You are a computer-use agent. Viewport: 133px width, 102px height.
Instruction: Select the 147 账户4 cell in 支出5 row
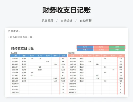tap(113, 70)
